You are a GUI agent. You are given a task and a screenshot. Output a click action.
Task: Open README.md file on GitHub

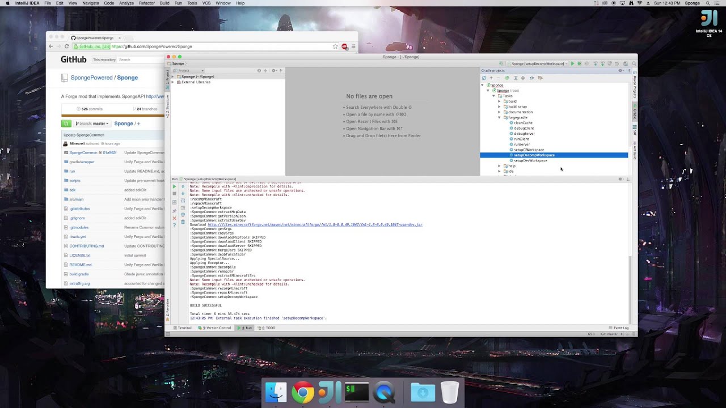pos(81,265)
